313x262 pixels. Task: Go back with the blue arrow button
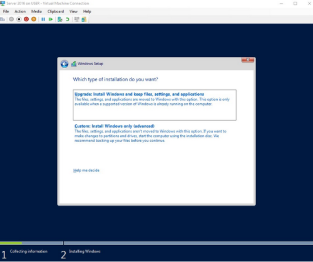pyautogui.click(x=64, y=64)
